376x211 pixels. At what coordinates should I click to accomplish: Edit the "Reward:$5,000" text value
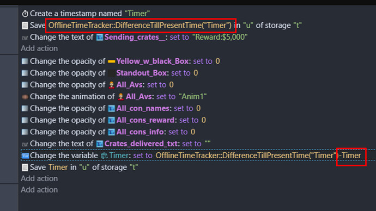[x=220, y=37]
